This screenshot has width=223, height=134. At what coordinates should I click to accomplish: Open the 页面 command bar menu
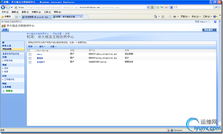pyautogui.click(x=185, y=17)
